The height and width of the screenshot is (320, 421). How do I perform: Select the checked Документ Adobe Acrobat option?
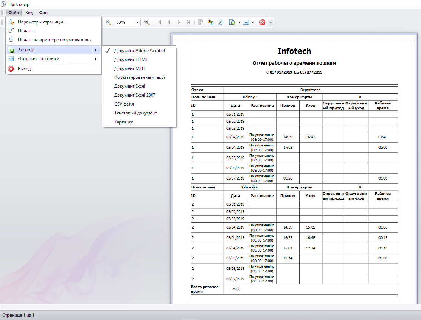140,51
